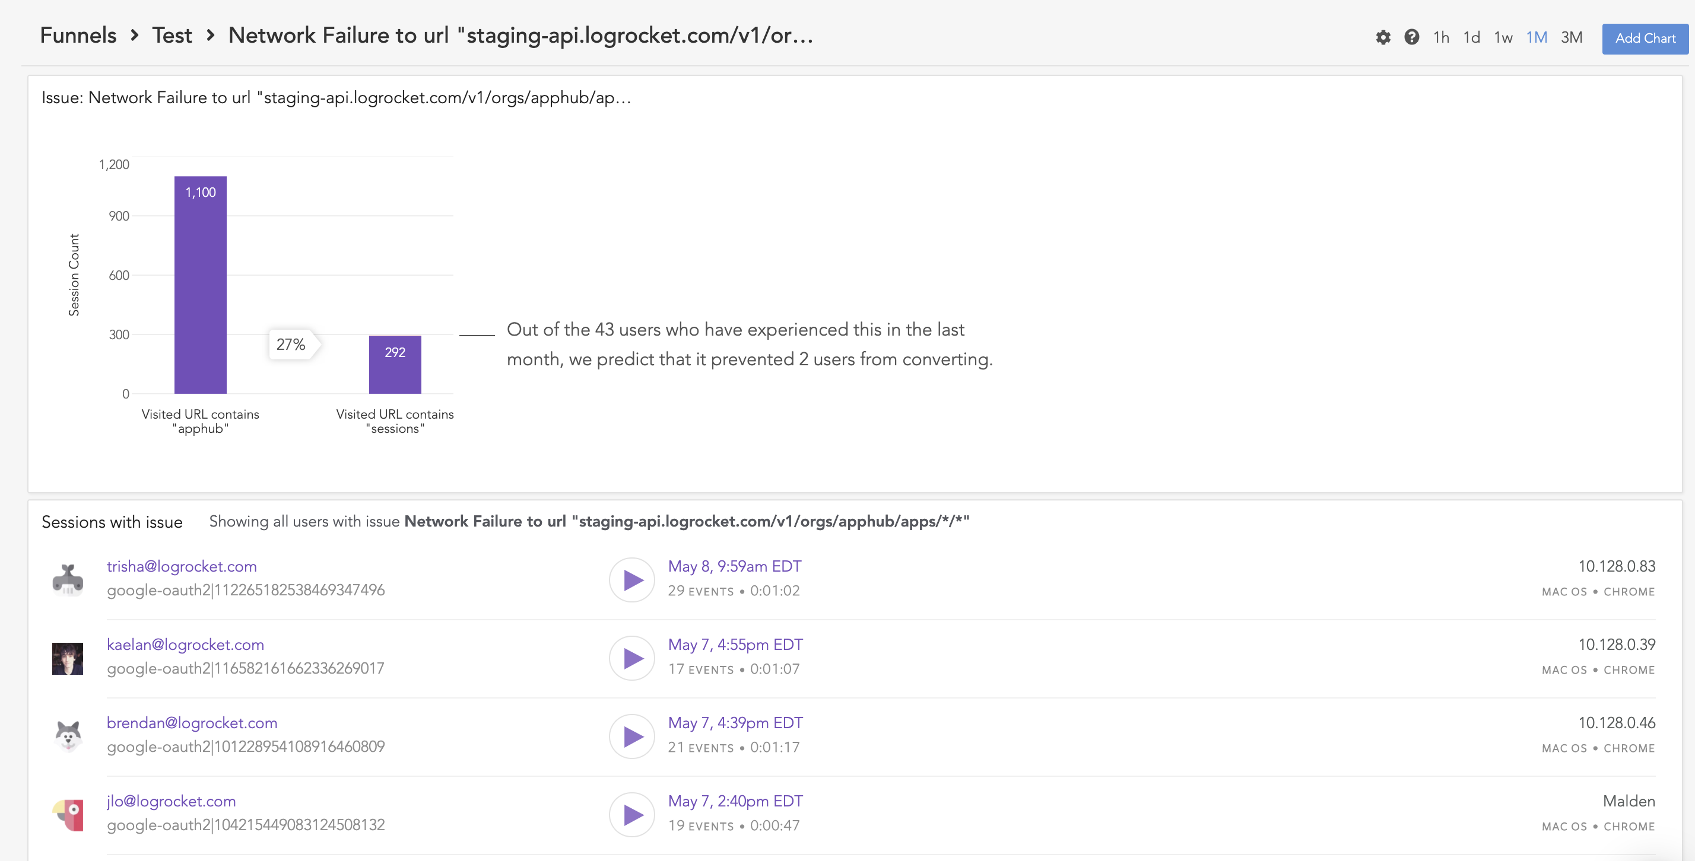The height and width of the screenshot is (861, 1695).
Task: Go to Funnels breadcrumb
Action: point(78,36)
